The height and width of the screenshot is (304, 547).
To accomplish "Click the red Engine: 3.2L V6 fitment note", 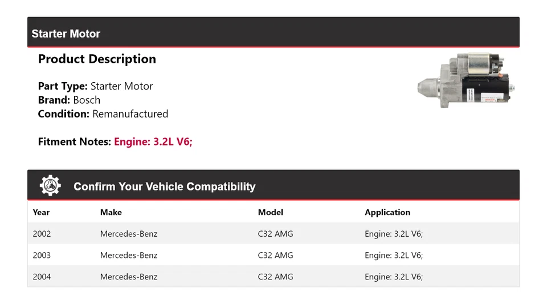I will [x=153, y=141].
